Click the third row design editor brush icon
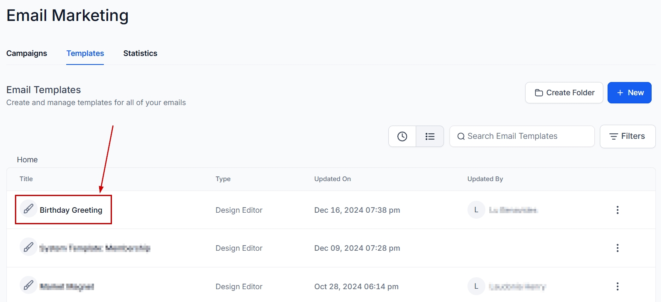The width and height of the screenshot is (661, 302). [28, 285]
